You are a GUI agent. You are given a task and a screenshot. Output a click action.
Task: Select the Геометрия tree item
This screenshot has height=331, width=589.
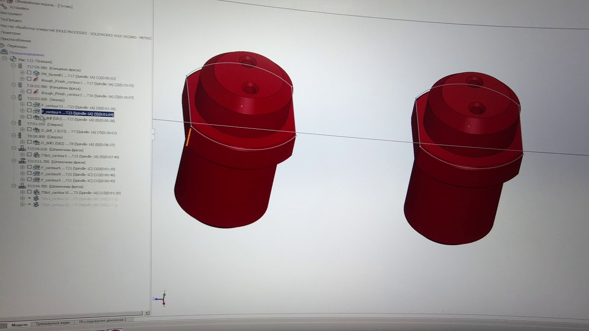pos(10,33)
